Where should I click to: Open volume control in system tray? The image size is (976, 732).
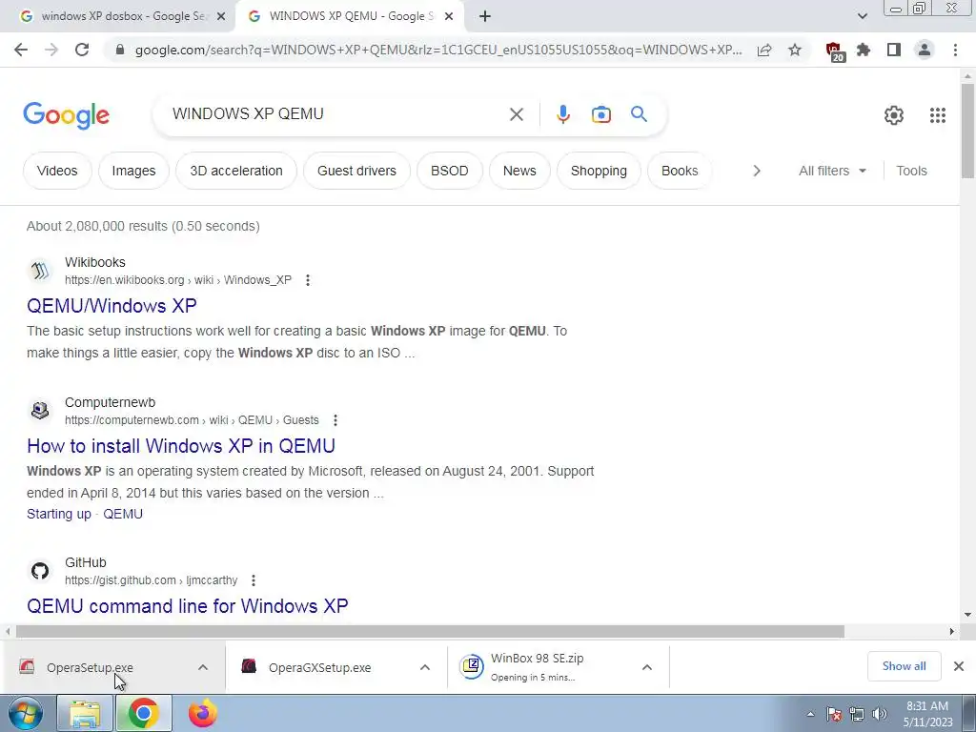coord(880,714)
